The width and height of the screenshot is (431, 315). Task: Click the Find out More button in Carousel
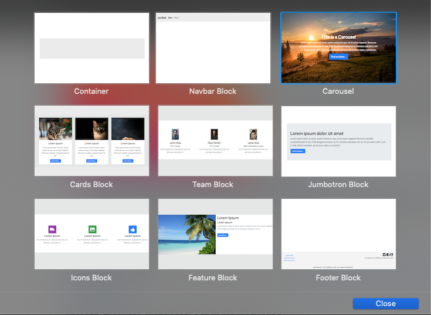pos(338,57)
